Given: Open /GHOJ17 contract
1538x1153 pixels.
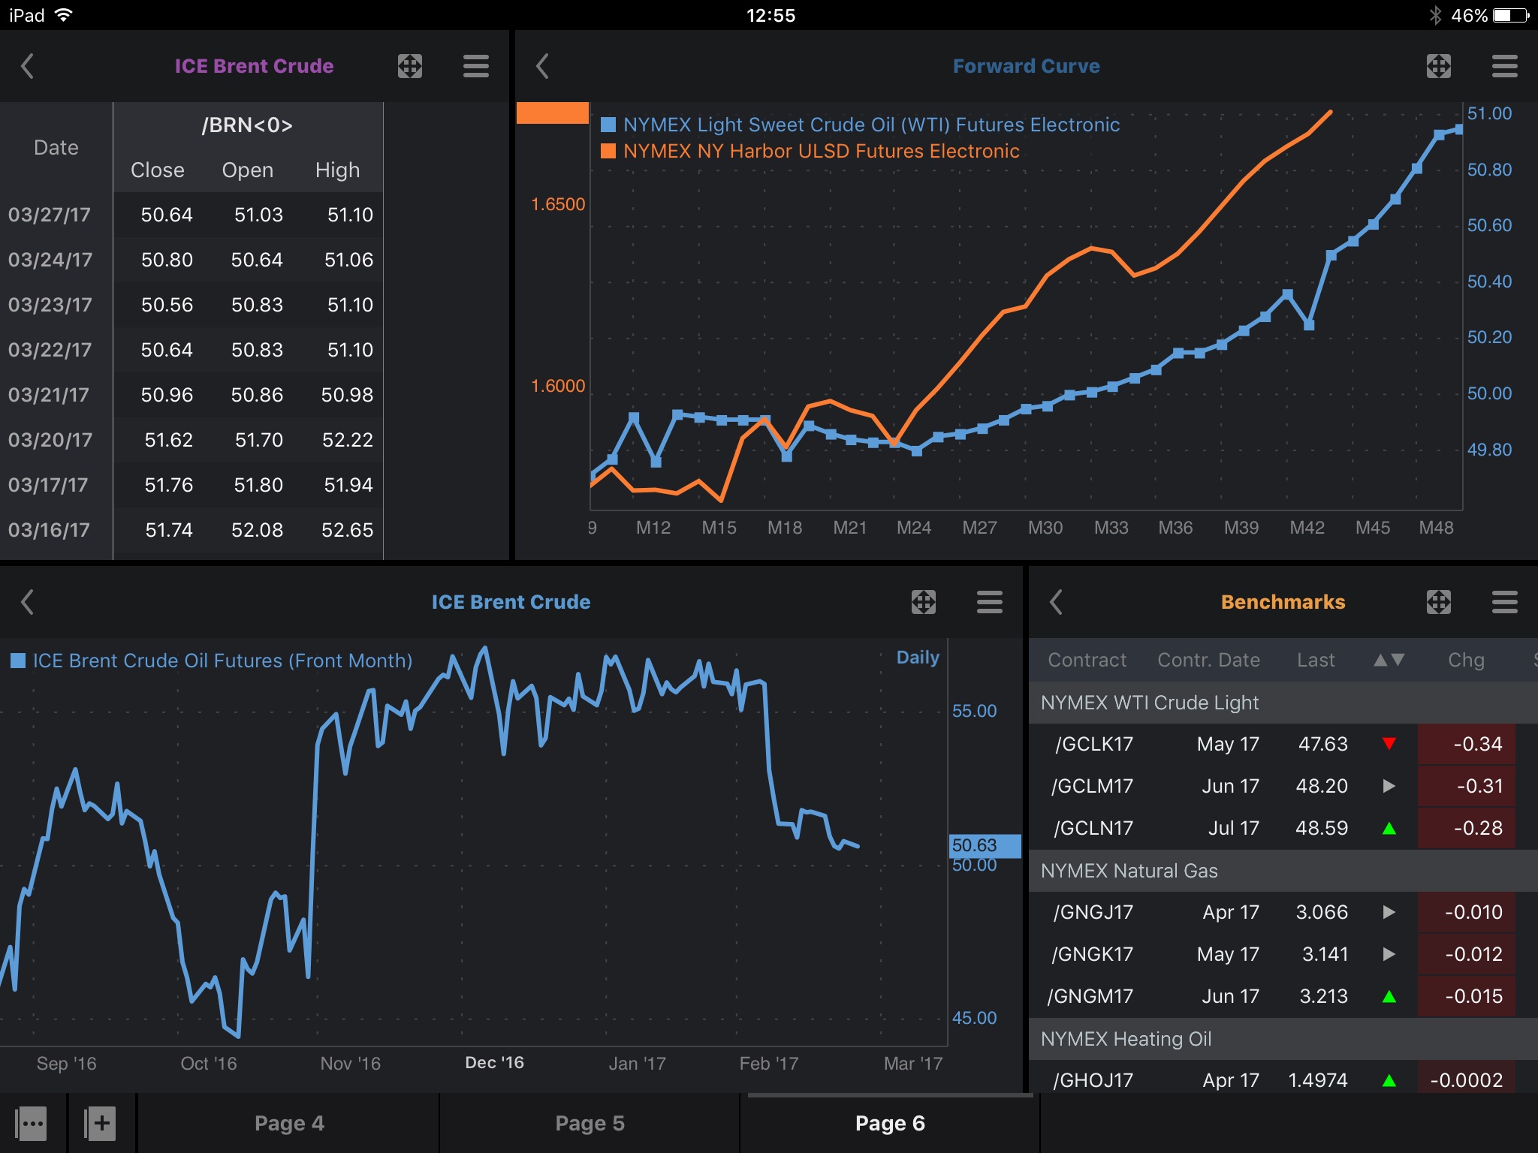Looking at the screenshot, I should click(1093, 1080).
